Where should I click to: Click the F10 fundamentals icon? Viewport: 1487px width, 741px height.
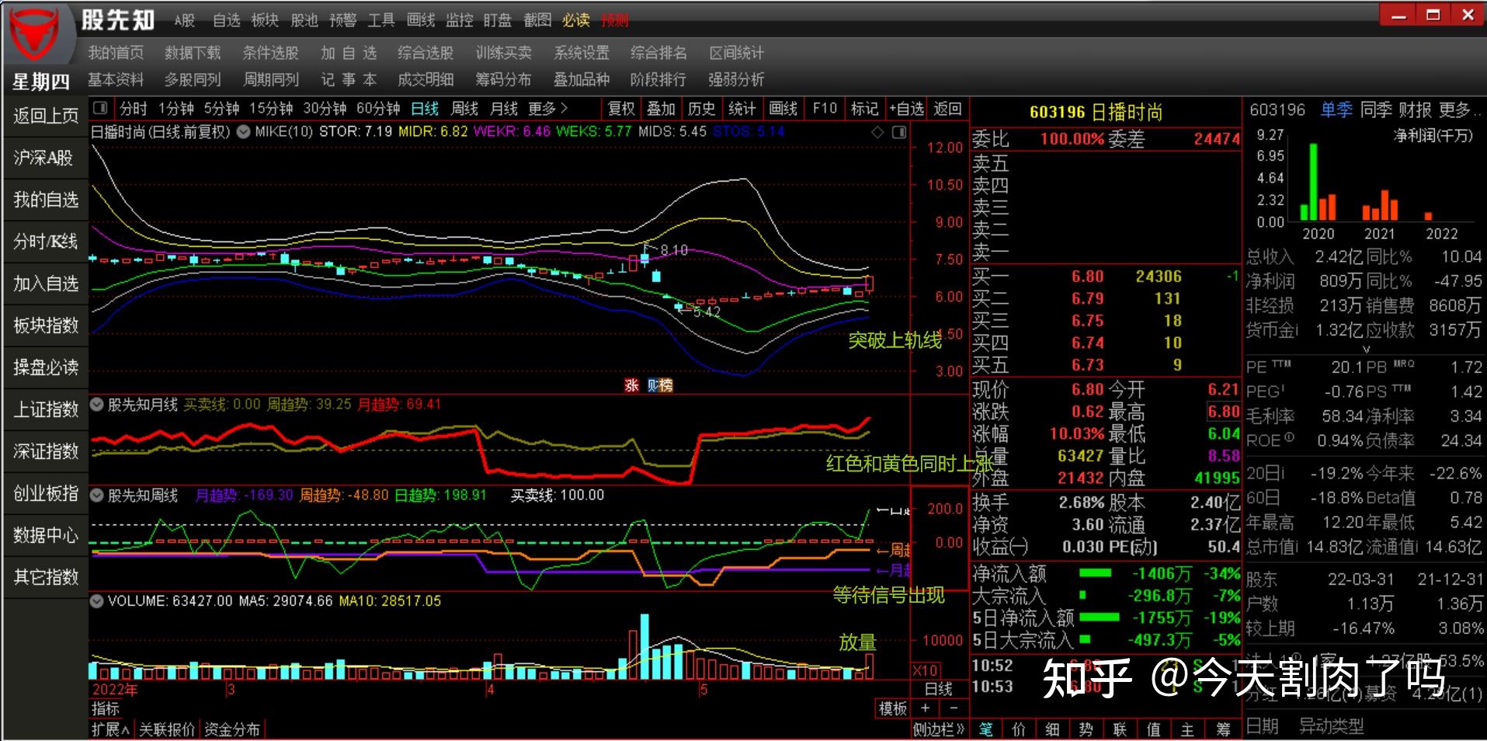click(x=823, y=109)
